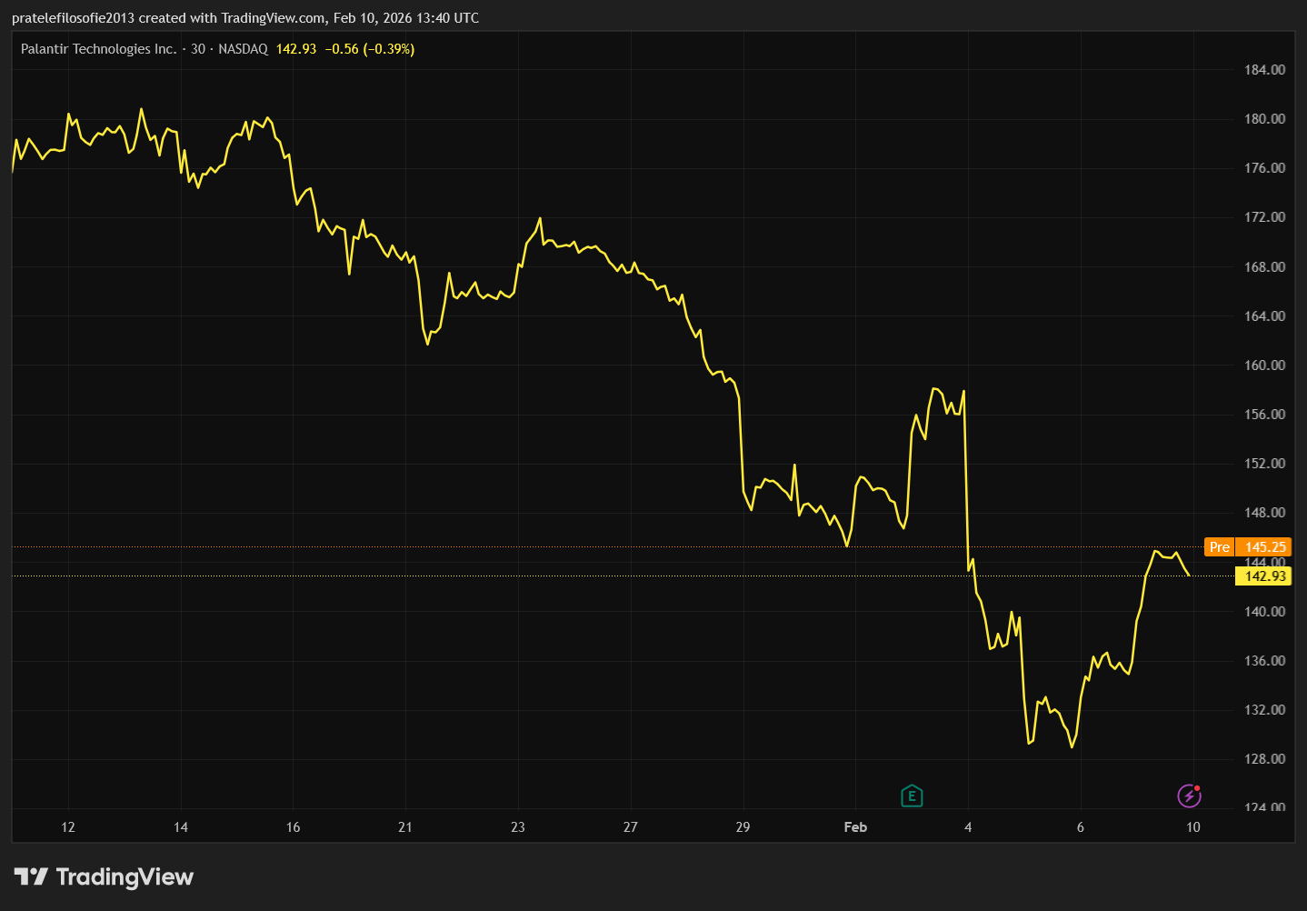Screen dimensions: 1307x911
Task: Click the "23" date on the time axis
Action: click(x=518, y=827)
